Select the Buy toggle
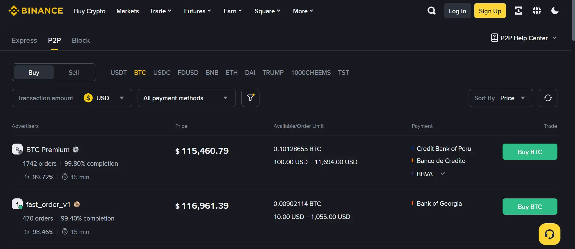This screenshot has height=249, width=575. click(34, 72)
